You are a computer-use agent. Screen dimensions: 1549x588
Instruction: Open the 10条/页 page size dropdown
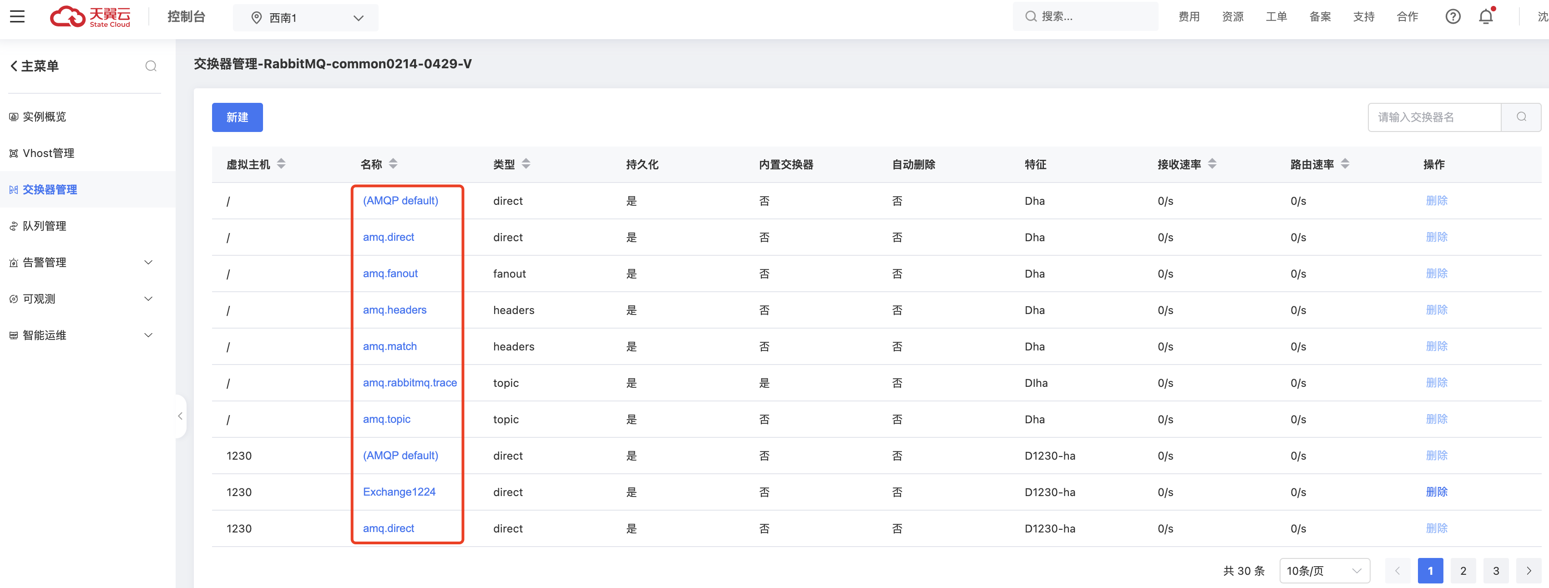(1323, 571)
